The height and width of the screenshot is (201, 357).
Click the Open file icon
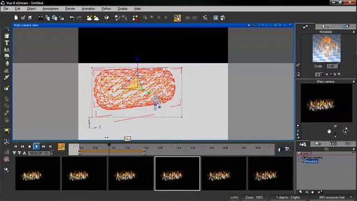click(x=23, y=18)
